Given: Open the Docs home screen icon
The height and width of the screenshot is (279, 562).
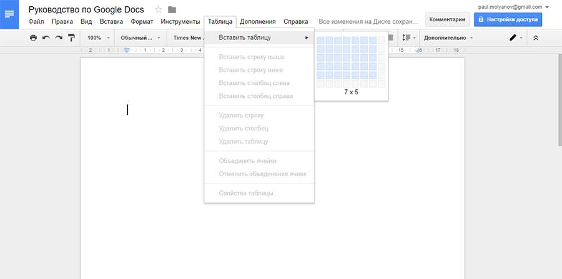Looking at the screenshot, I should 9,14.
